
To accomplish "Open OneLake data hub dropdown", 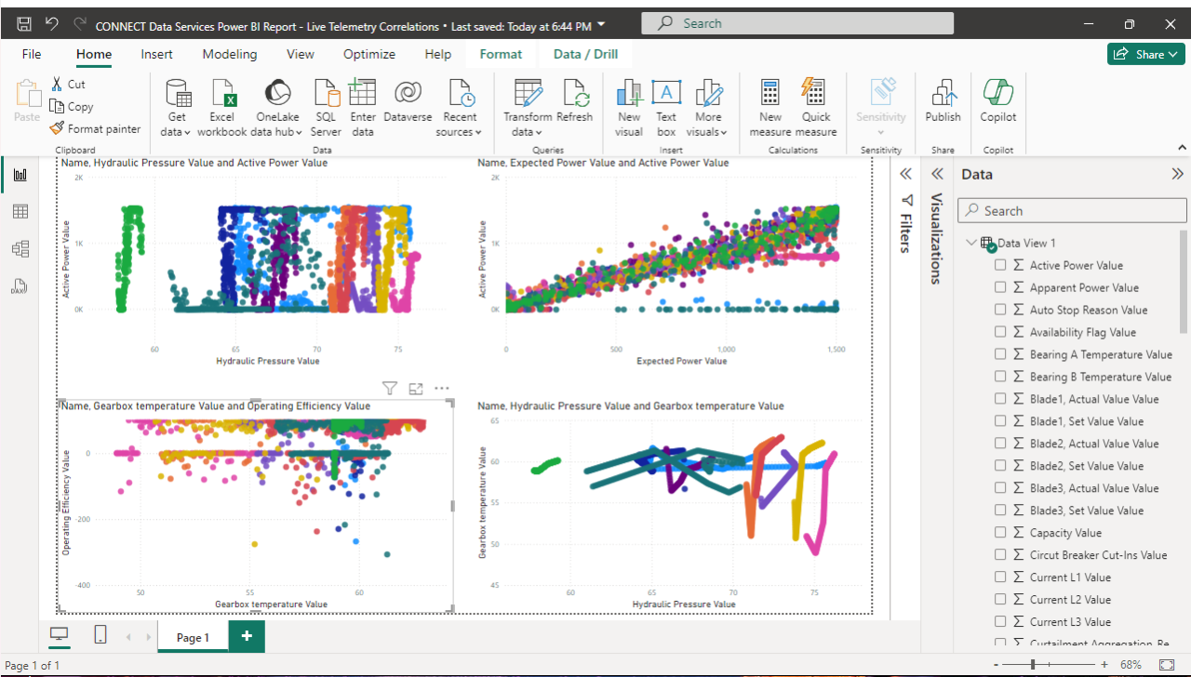I will click(x=277, y=108).
